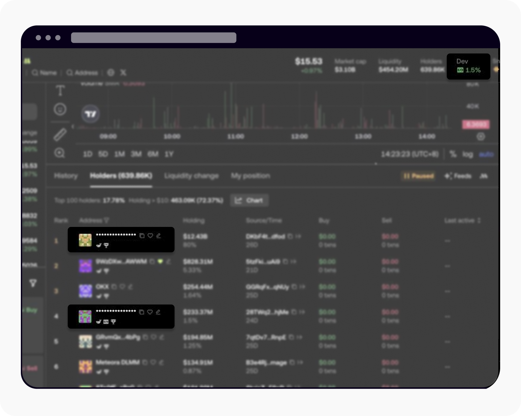Copy the rank 2 holder's wallet address
521x416 pixels.
(x=152, y=261)
